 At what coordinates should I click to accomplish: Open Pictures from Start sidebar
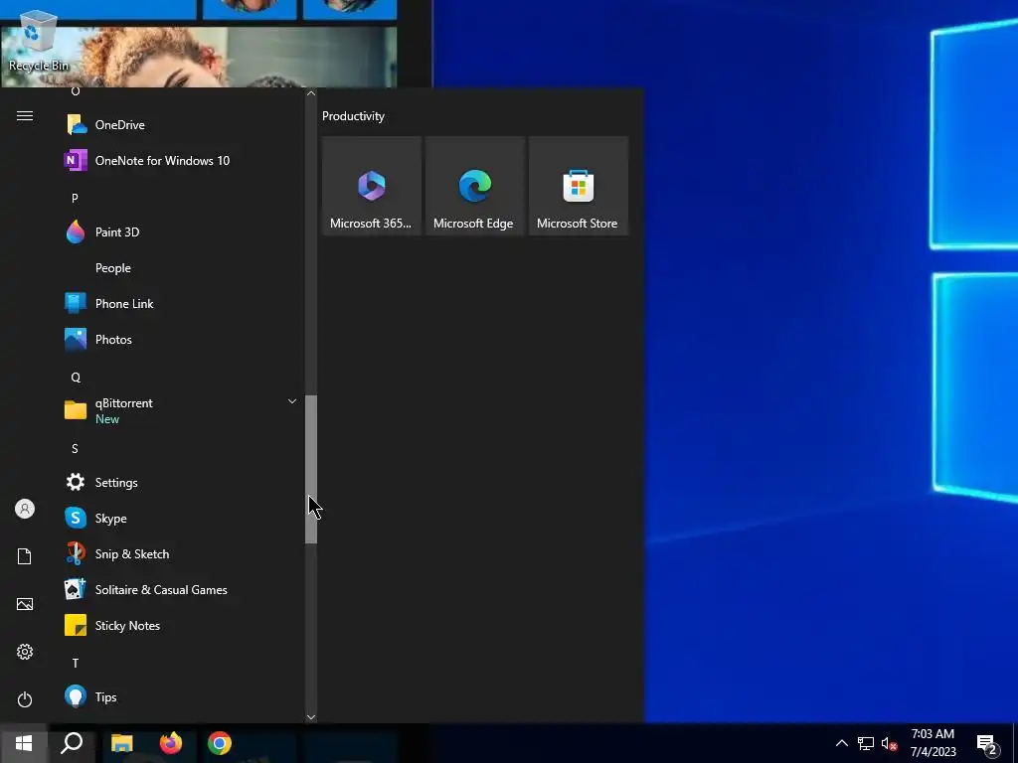point(25,604)
